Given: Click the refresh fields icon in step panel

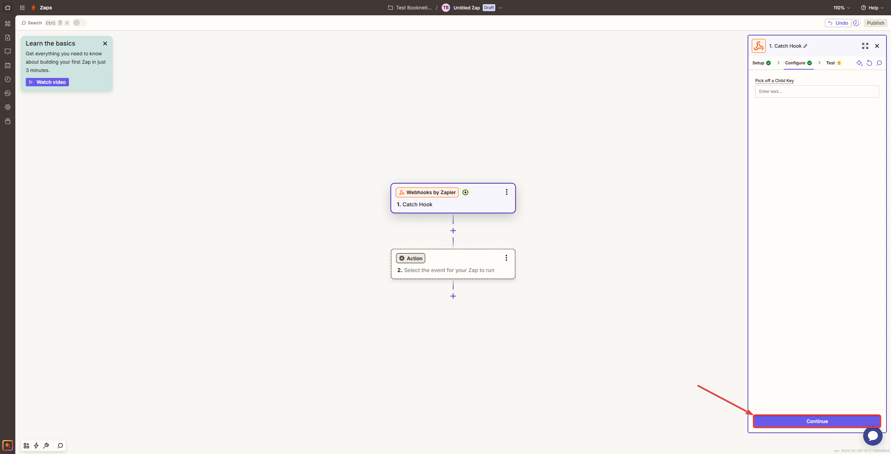Looking at the screenshot, I should 869,63.
